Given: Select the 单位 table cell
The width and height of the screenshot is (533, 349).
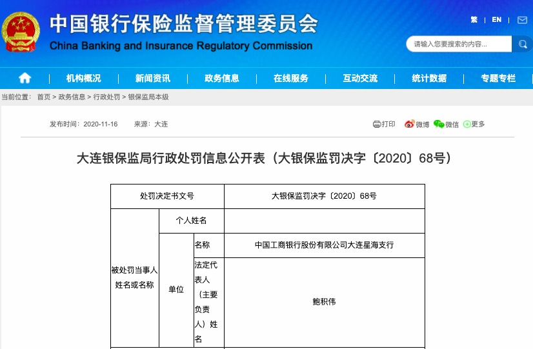Looking at the screenshot, I should pyautogui.click(x=176, y=290).
